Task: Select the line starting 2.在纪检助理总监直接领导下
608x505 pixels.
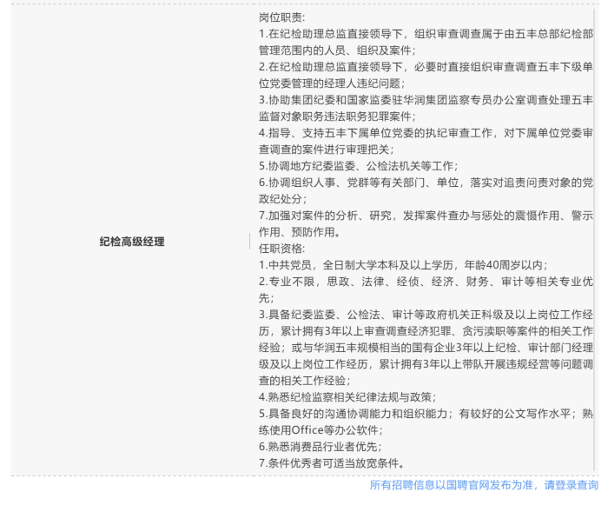Action: [426, 67]
